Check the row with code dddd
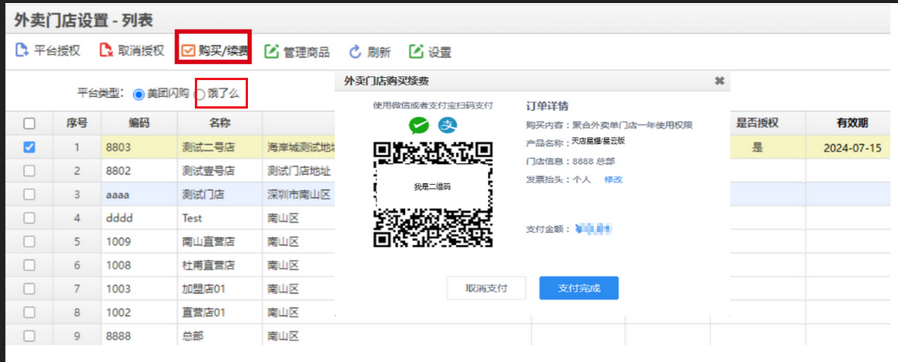Image resolution: width=898 pixels, height=362 pixels. [29, 218]
